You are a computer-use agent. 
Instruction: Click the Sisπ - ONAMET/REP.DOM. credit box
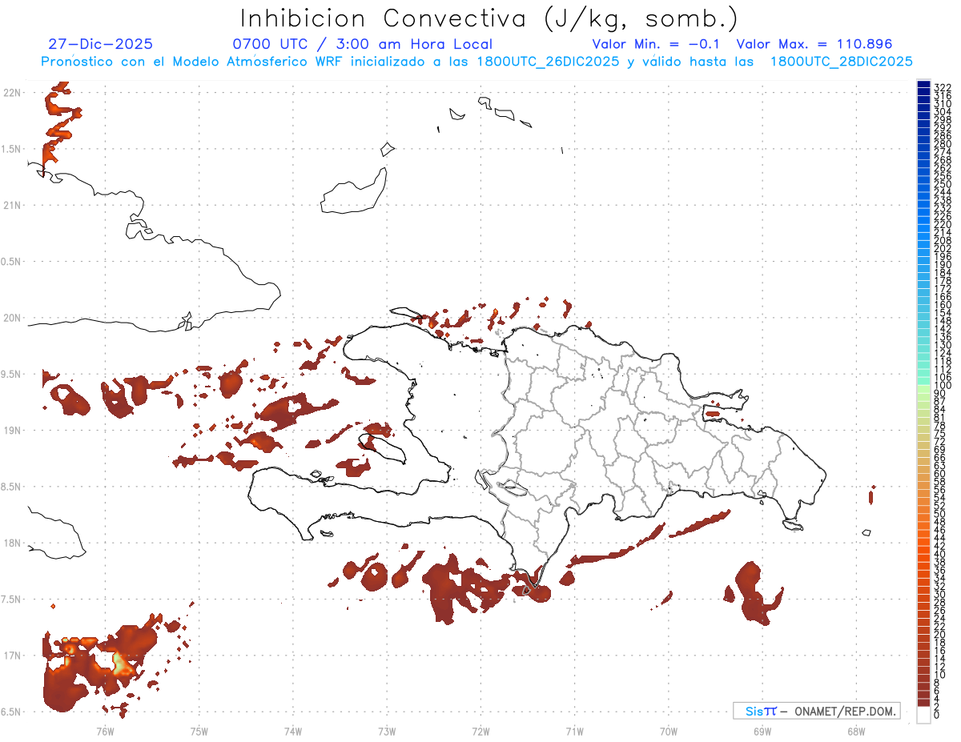click(815, 711)
